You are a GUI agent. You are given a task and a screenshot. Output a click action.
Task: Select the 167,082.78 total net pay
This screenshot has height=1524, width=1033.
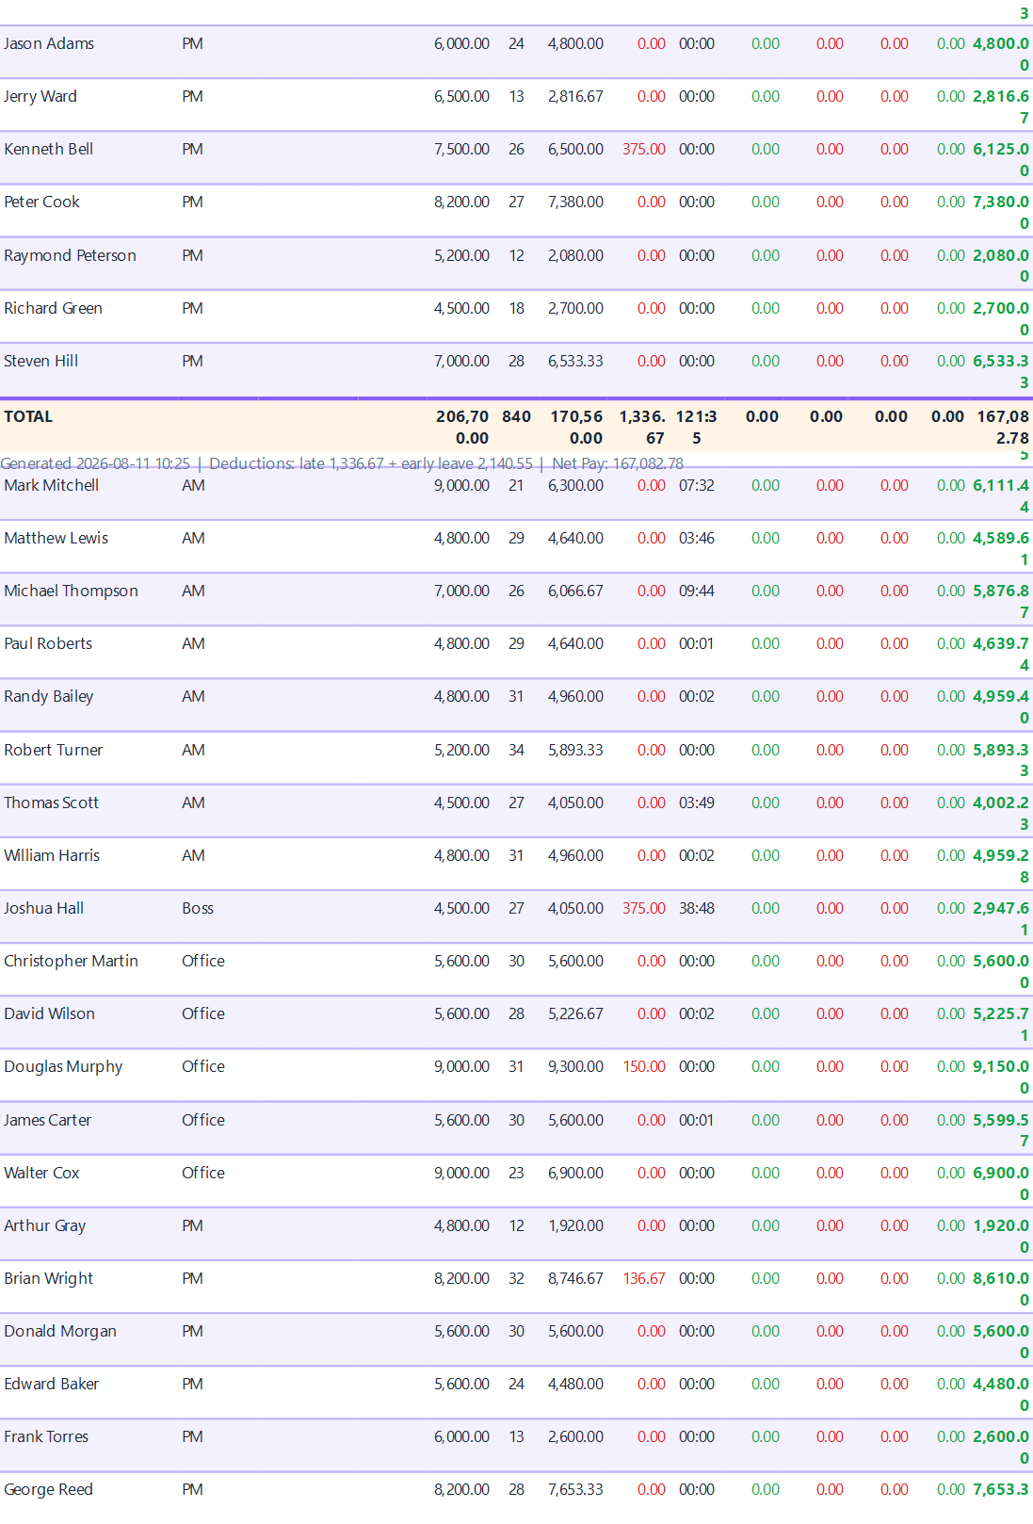click(1003, 427)
